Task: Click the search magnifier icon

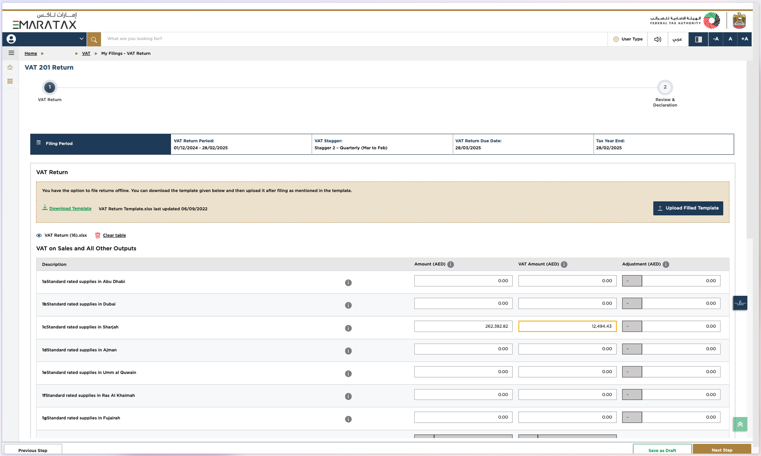Action: (x=94, y=39)
